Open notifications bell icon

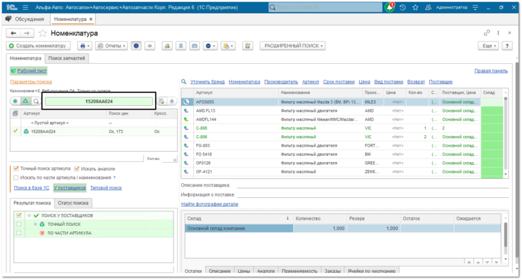pyautogui.click(x=389, y=7)
